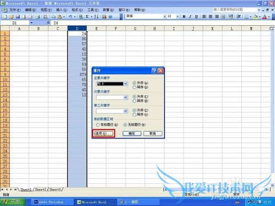
Task: Click the Save floppy-disk icon
Action: click(18, 16)
